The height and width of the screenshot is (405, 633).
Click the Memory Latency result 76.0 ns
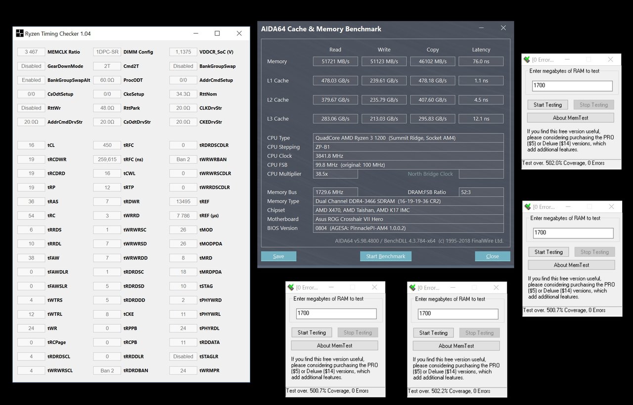(x=481, y=61)
